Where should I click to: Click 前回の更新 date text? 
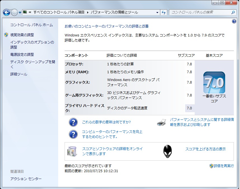coord(91,171)
